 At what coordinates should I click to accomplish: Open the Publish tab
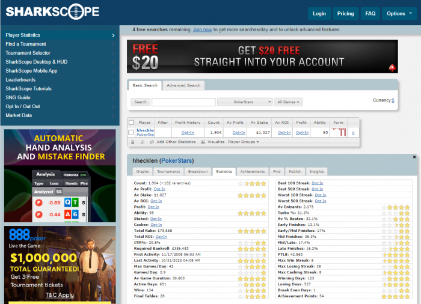(x=295, y=171)
